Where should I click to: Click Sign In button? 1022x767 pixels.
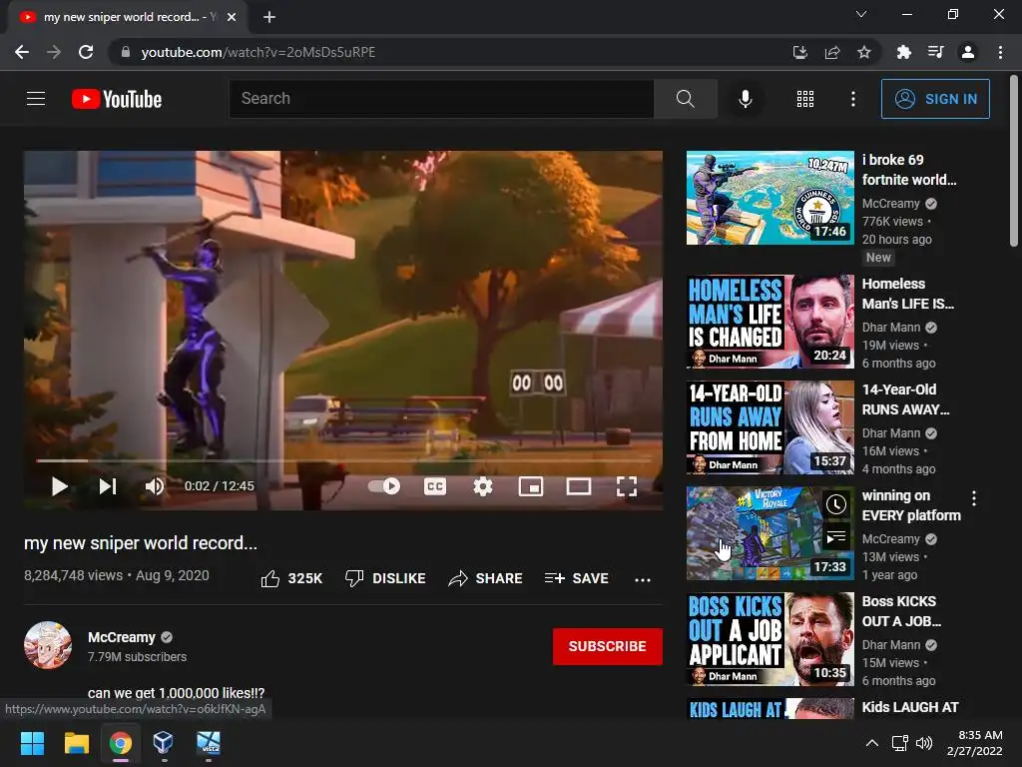click(935, 99)
